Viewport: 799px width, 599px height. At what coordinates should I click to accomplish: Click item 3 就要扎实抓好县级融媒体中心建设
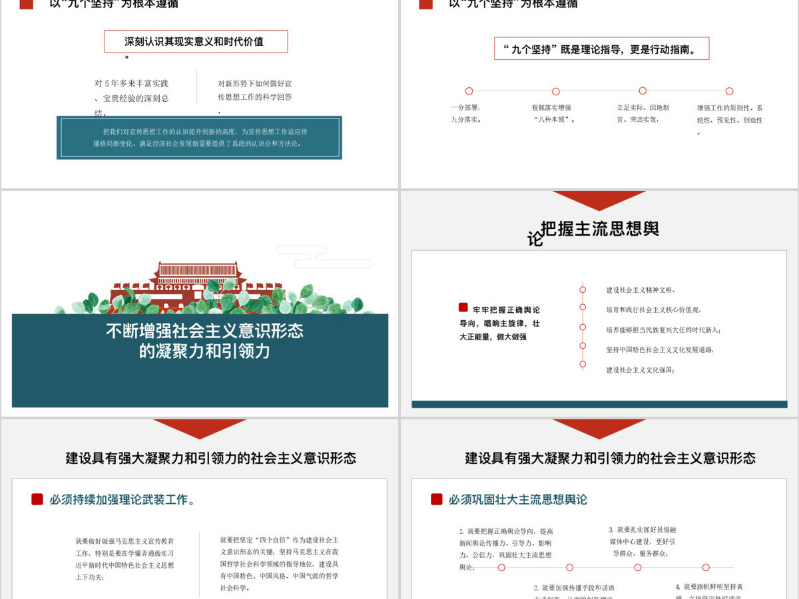pos(643,542)
